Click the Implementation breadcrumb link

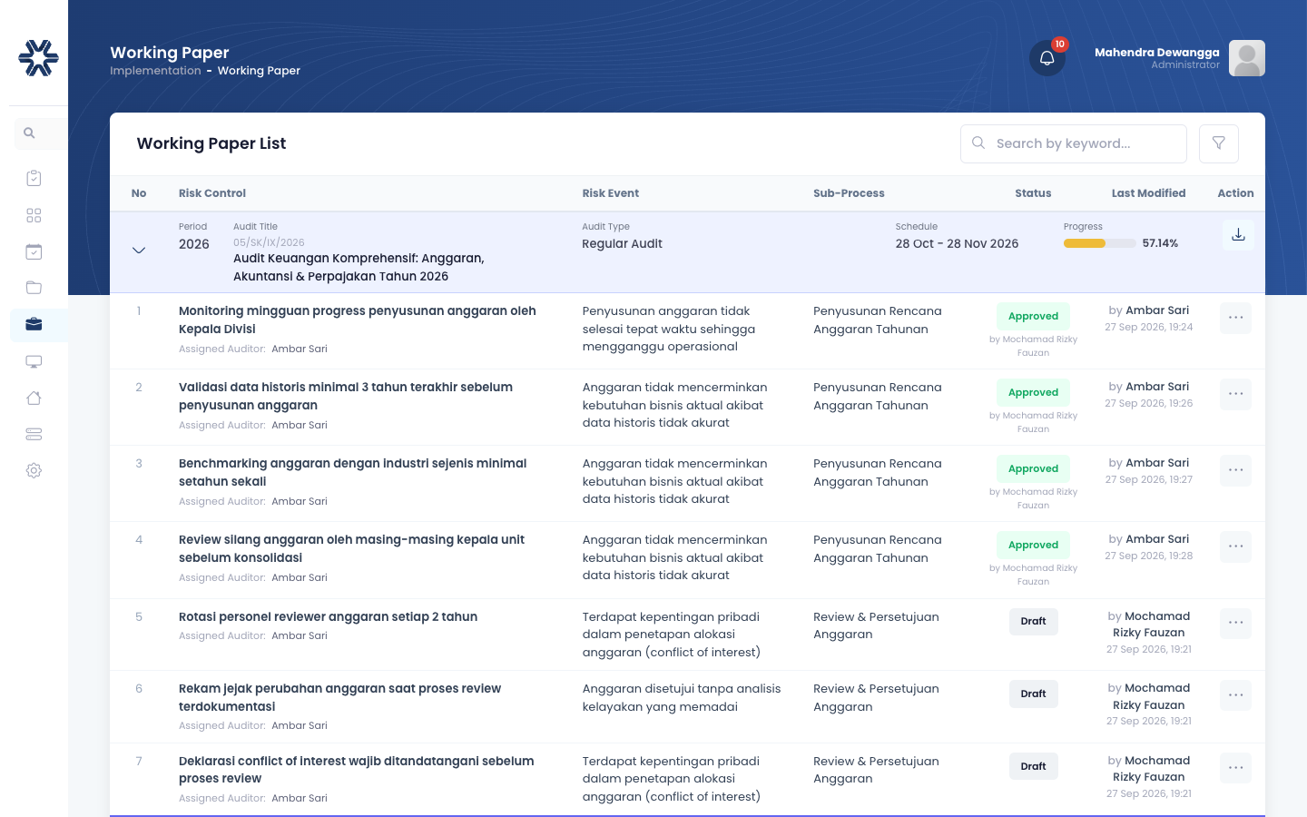click(x=155, y=71)
